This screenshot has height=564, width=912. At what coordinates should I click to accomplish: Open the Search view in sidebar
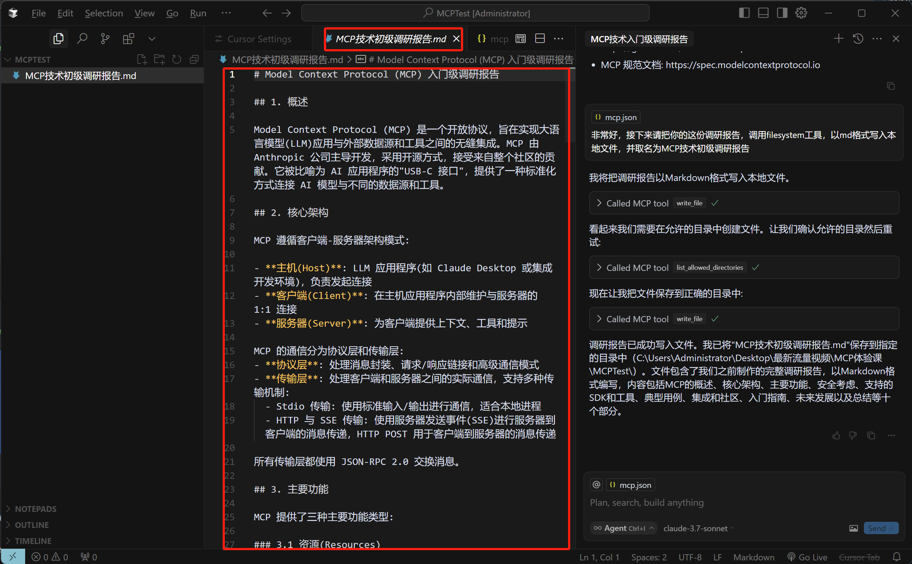[82, 39]
